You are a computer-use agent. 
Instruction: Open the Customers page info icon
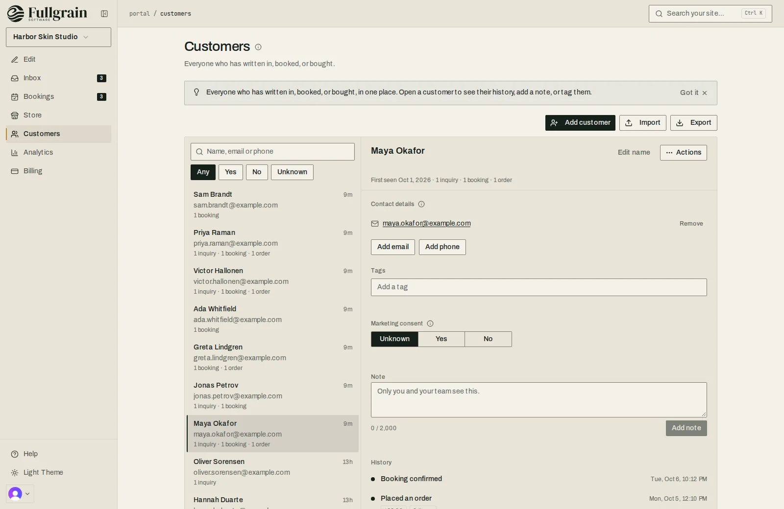258,47
